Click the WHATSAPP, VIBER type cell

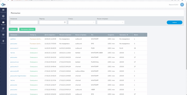(97, 53)
